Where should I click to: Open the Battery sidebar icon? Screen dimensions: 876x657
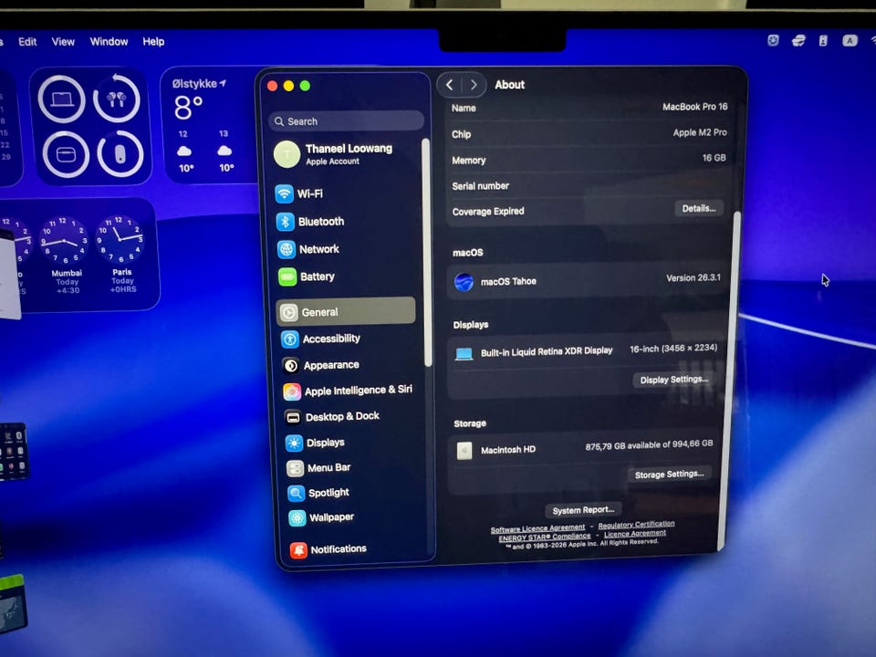click(287, 277)
